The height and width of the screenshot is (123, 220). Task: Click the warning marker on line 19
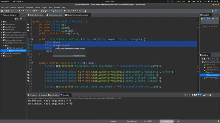28,72
